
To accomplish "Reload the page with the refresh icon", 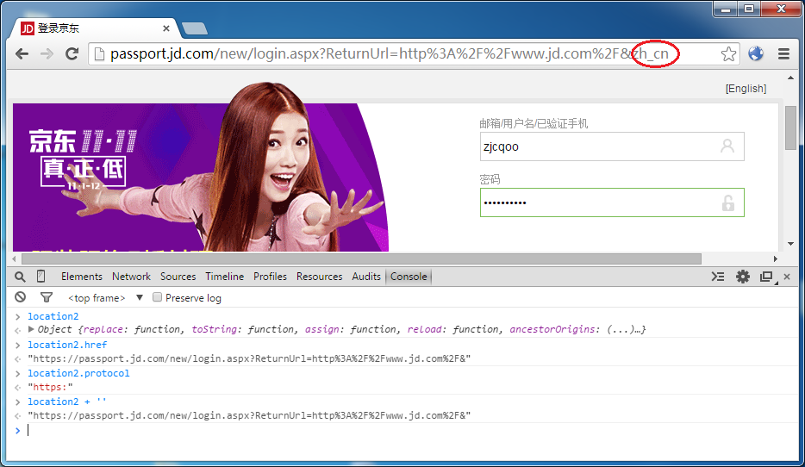I will click(72, 54).
